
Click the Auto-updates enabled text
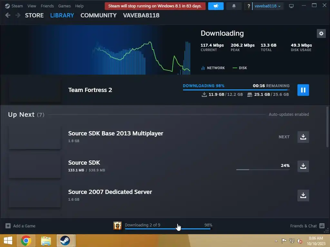[289, 114]
